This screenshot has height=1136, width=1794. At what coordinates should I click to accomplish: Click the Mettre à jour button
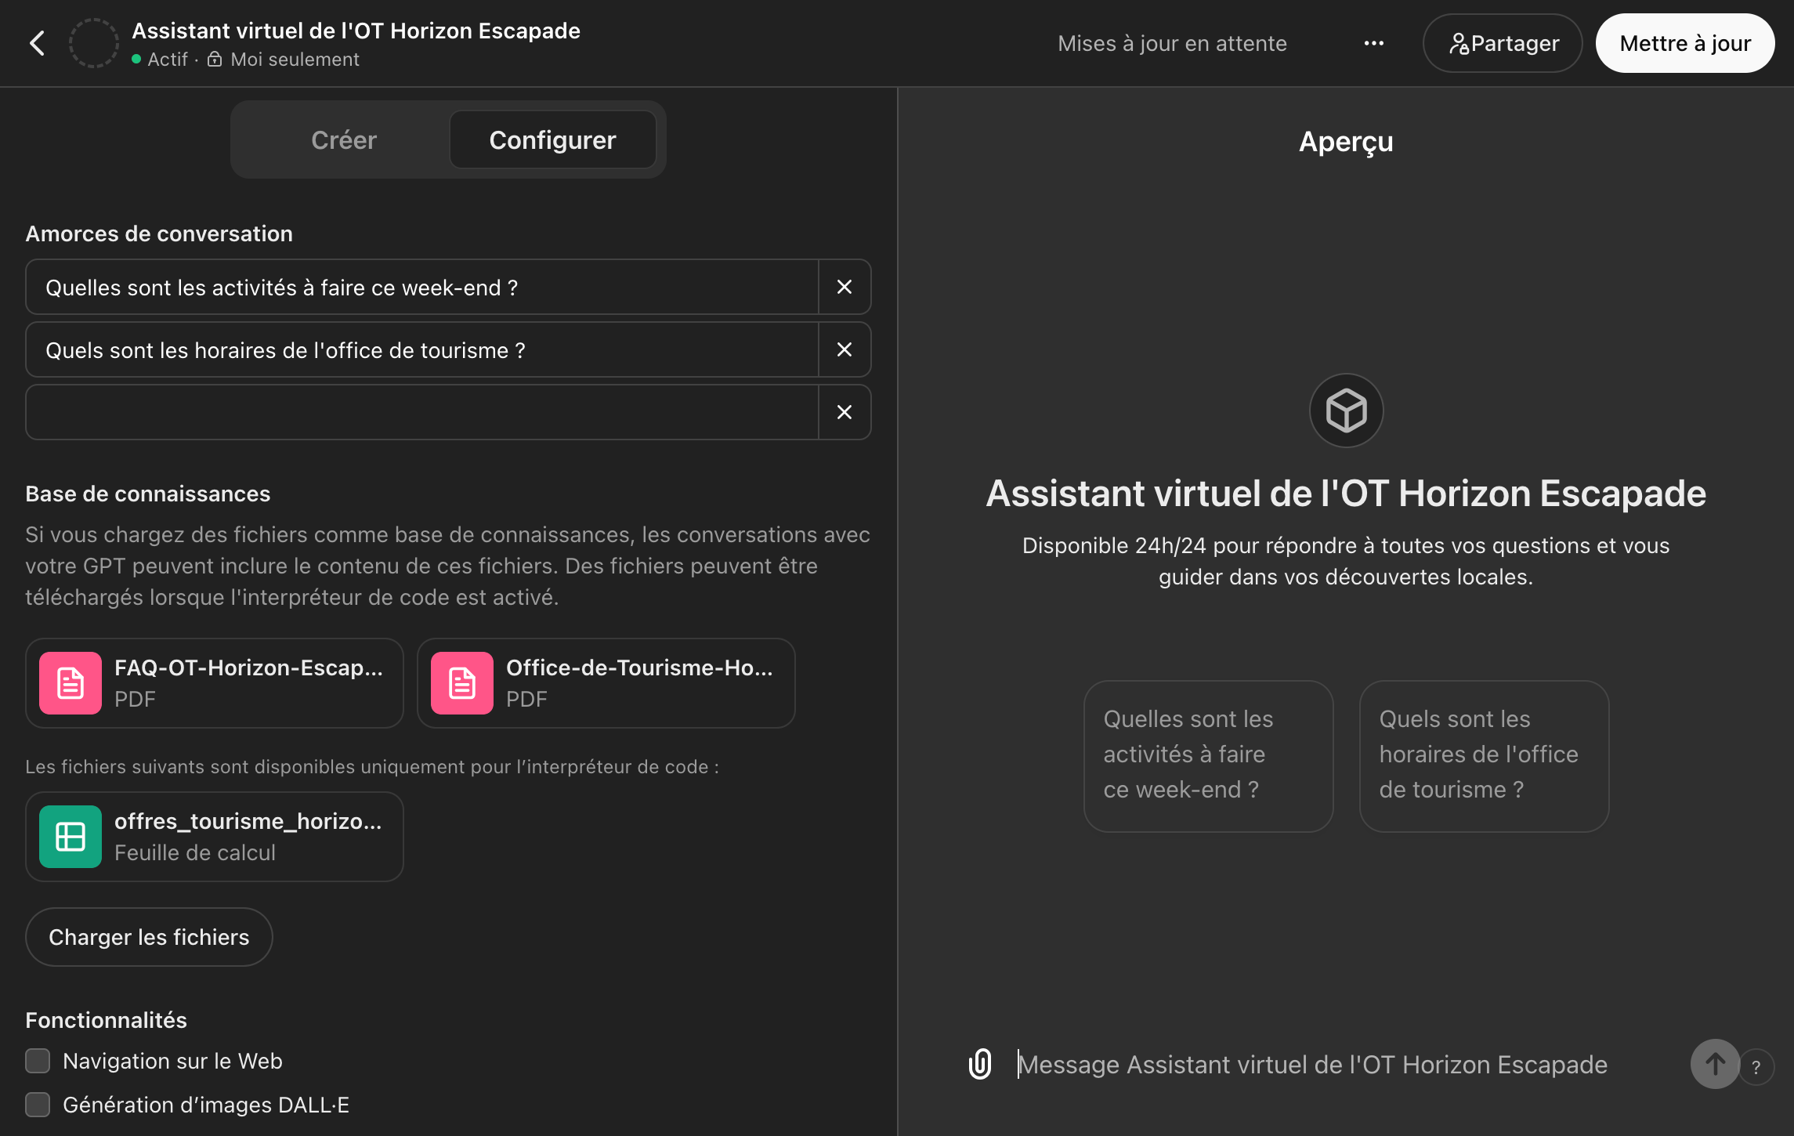pyautogui.click(x=1684, y=43)
